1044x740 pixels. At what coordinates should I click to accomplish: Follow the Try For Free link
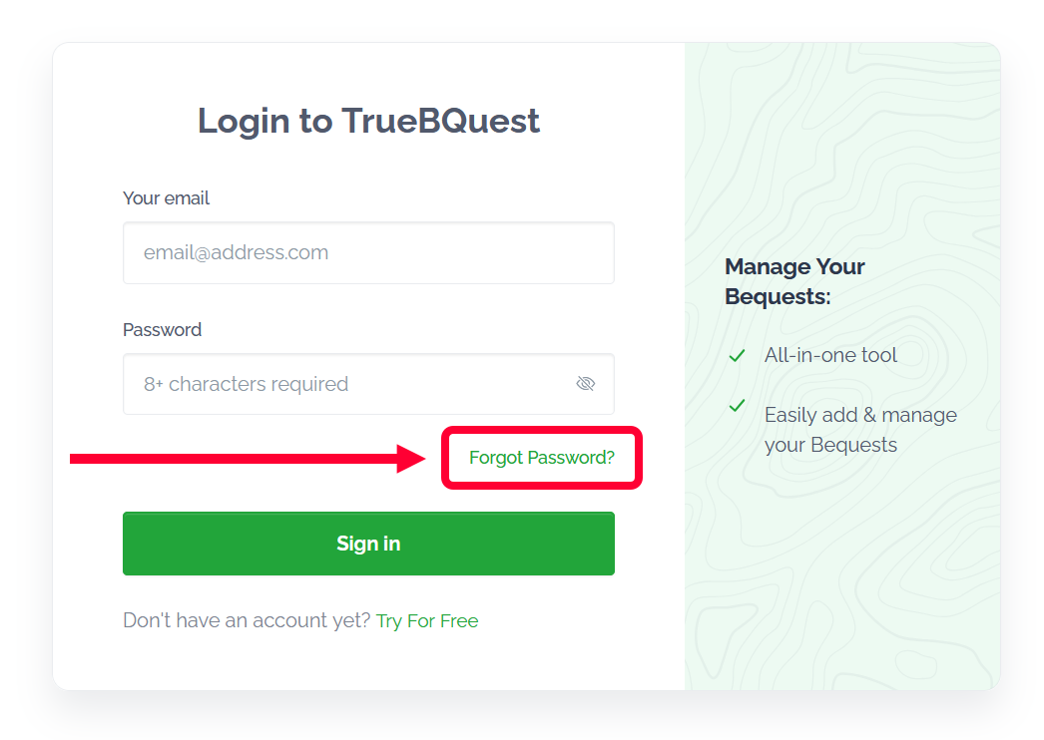tap(427, 620)
